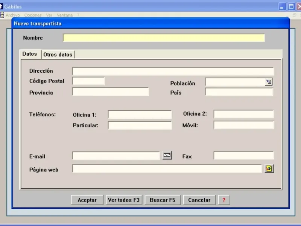Click the Ver todos F3 button
The width and height of the screenshot is (301, 226).
(124, 200)
